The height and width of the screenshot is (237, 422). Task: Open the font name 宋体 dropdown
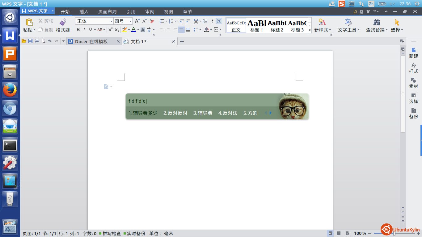tap(112, 21)
